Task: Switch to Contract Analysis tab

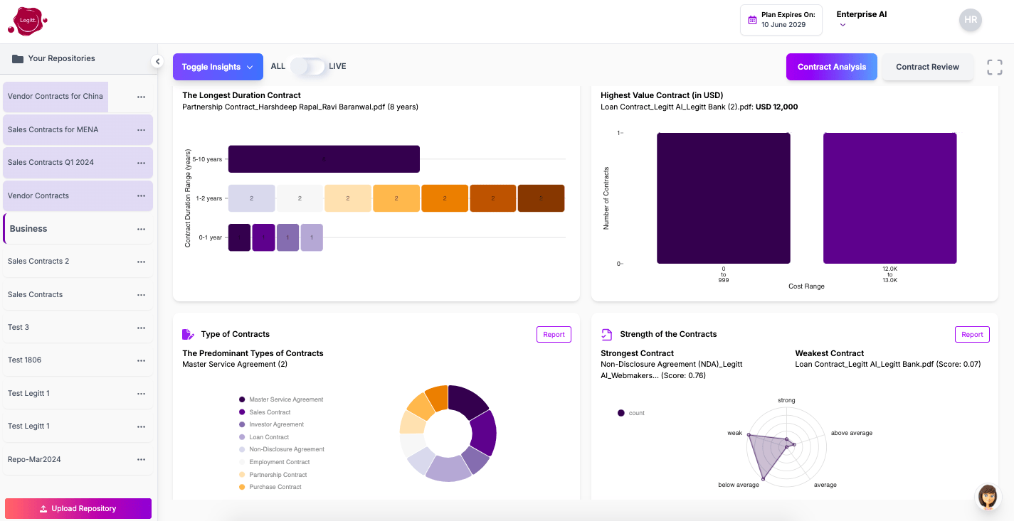Action: coord(831,67)
